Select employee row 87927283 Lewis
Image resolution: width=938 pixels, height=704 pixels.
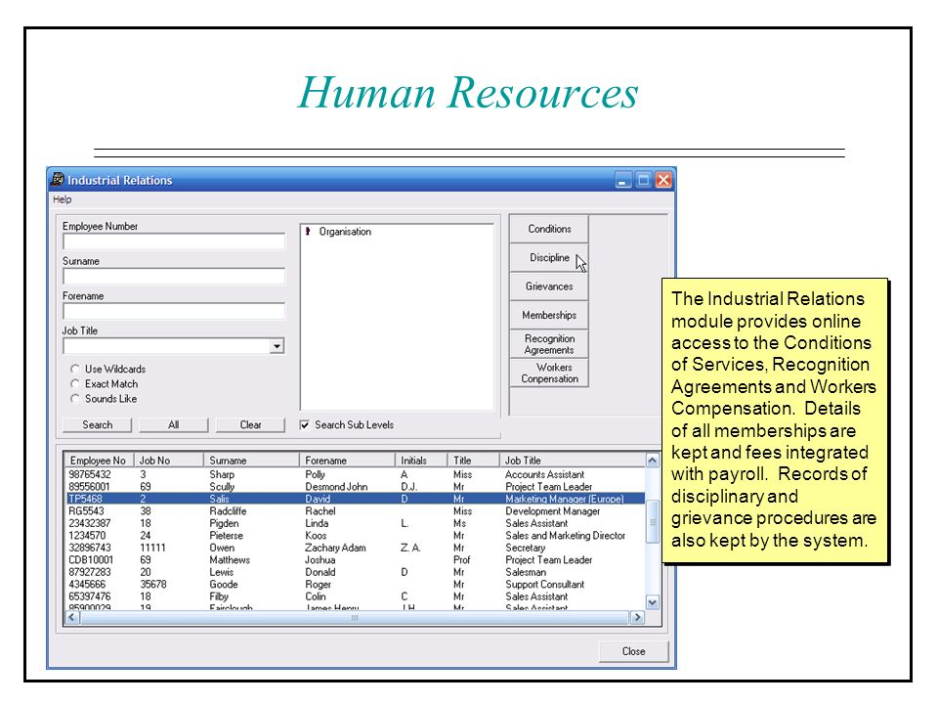point(355,572)
